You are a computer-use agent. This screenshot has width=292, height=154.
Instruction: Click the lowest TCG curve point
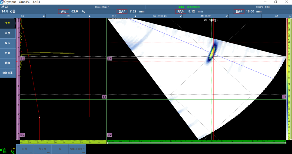coord(40,117)
